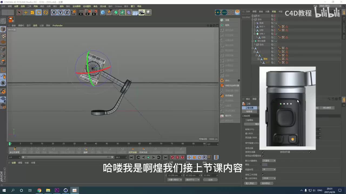346x194 pixels.
Task: Click the 载入预设 load preset button
Action: pos(250,183)
